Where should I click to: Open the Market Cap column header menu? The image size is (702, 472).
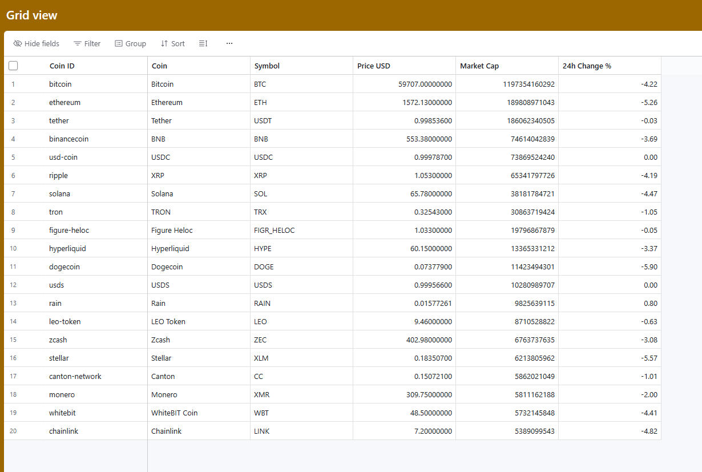pos(507,66)
